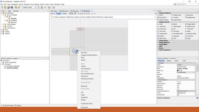Select the Button component in the palette
The image size is (199, 112).
[174, 24]
